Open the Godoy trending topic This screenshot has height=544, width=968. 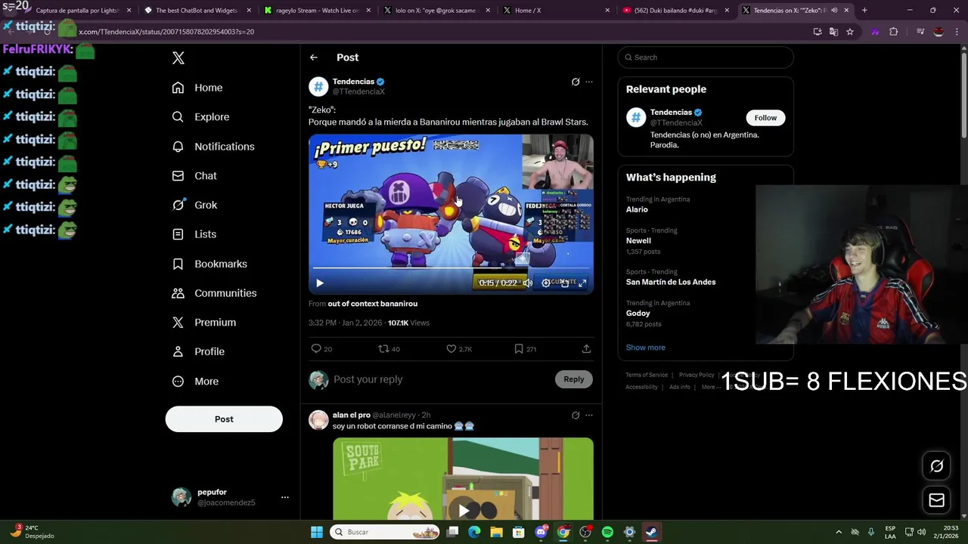pyautogui.click(x=638, y=313)
